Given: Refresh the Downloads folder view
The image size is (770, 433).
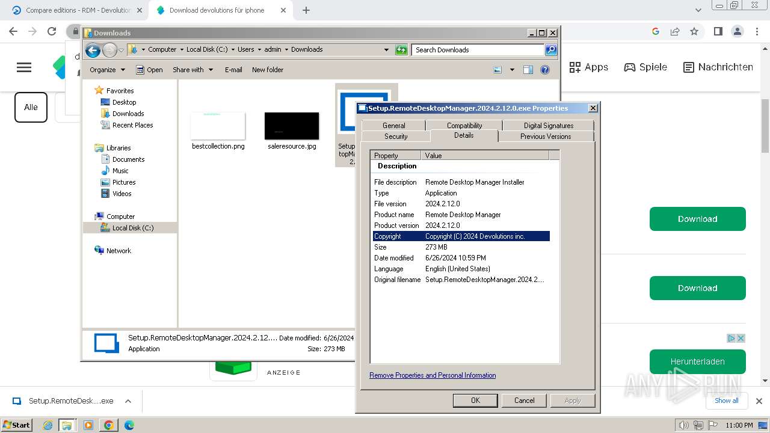Looking at the screenshot, I should 401,50.
